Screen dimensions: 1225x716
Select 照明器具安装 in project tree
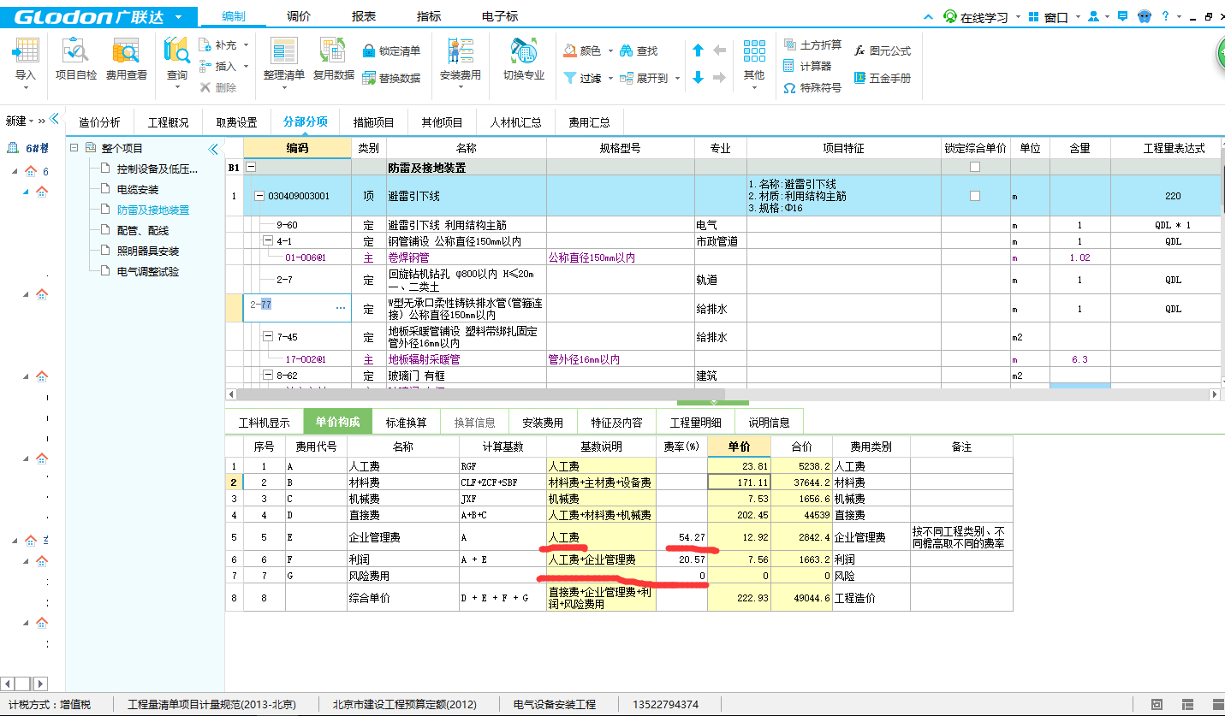[x=148, y=251]
